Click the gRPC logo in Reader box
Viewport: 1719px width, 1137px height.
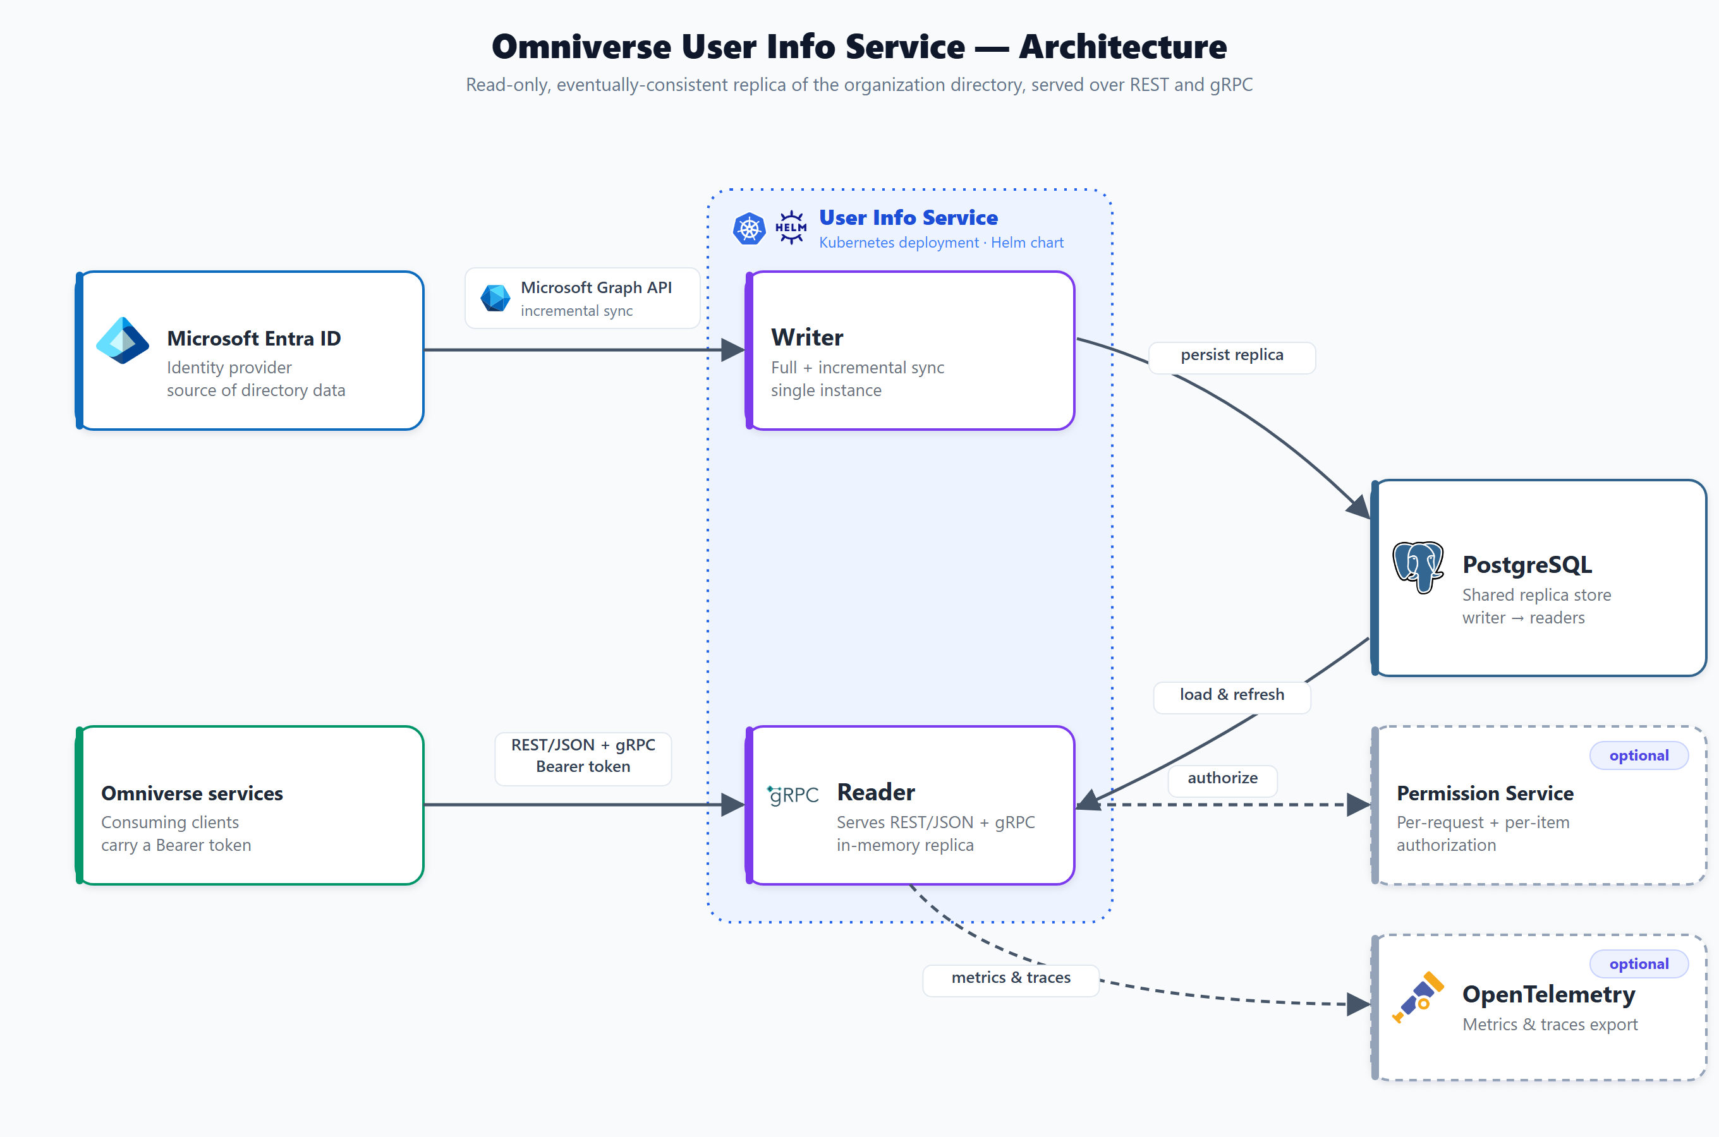click(793, 795)
